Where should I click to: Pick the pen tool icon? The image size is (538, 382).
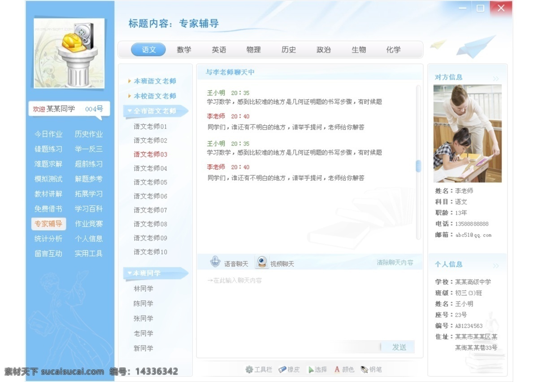(364, 369)
